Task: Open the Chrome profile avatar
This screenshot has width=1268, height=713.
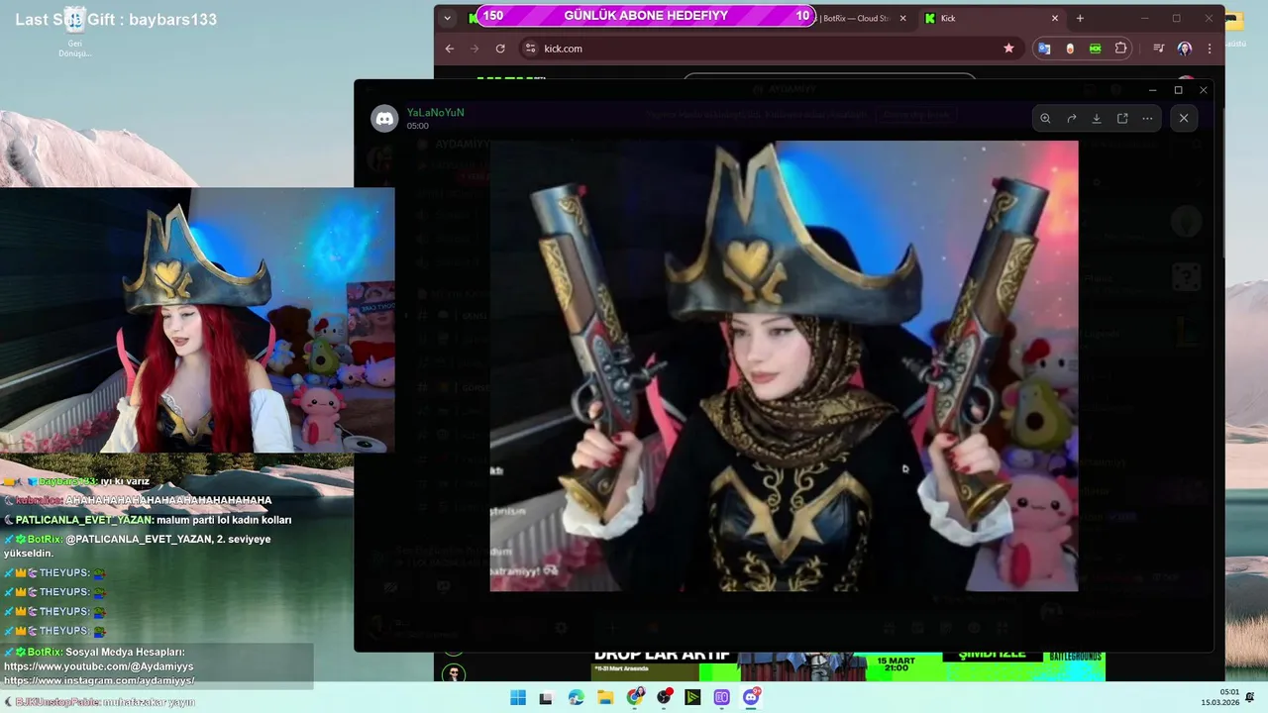Action: [x=1185, y=49]
